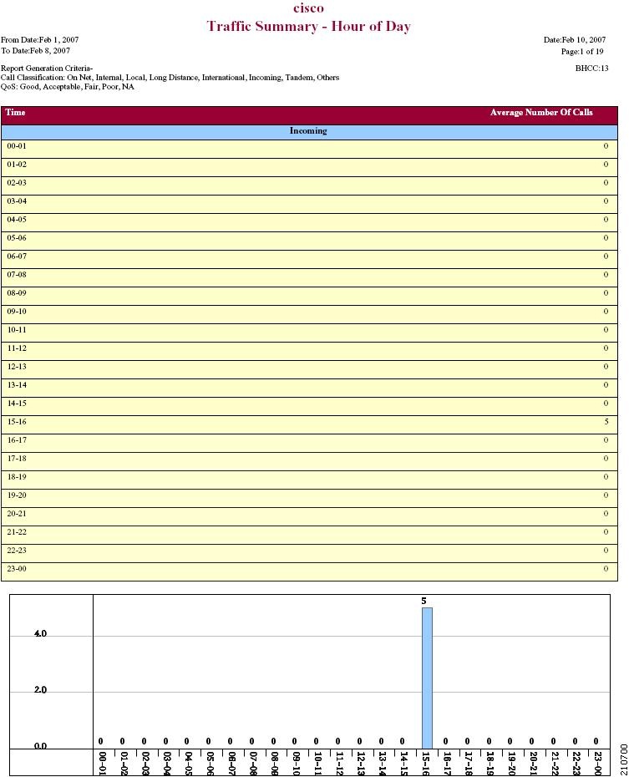Image resolution: width=629 pixels, height=777 pixels.
Task: Click the value 5 in the 15-16 row
Action: coord(606,422)
